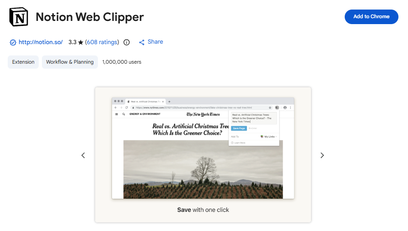Click the page title field in clipper popup
The image size is (408, 231).
pyautogui.click(x=254, y=118)
